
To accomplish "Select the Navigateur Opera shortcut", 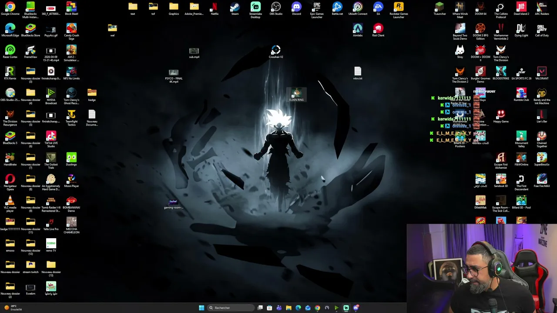I will pos(10,182).
